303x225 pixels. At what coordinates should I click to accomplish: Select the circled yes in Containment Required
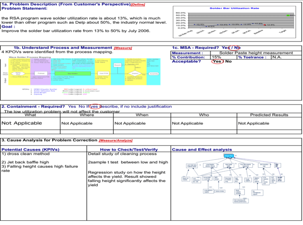(x=94, y=107)
